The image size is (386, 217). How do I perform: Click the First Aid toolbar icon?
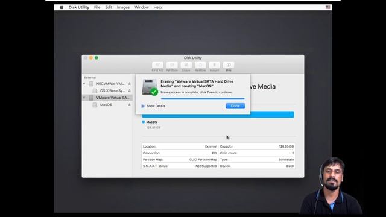point(157,64)
